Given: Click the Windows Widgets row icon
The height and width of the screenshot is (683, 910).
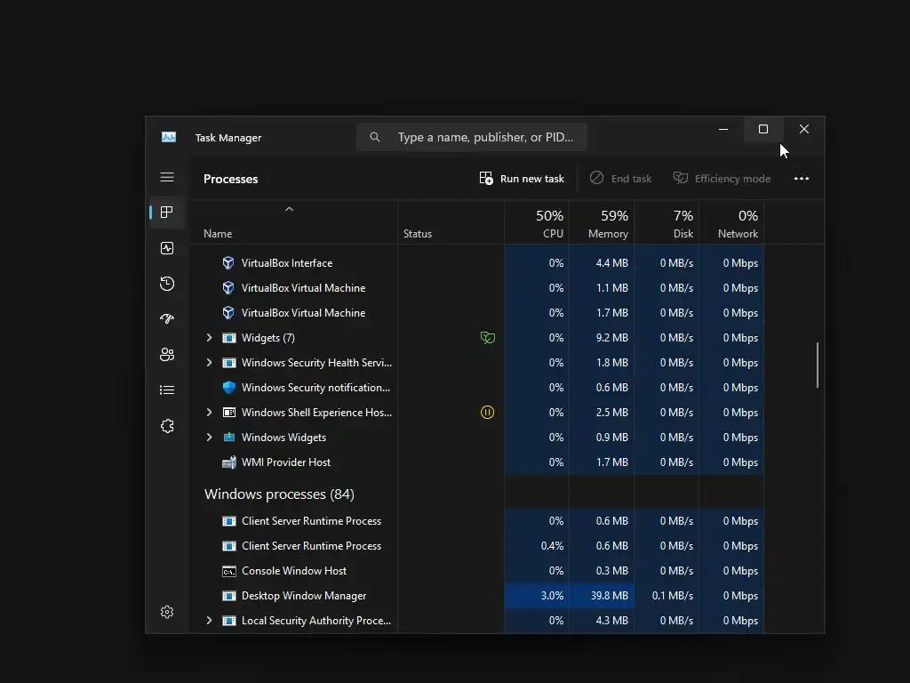Looking at the screenshot, I should pos(229,438).
